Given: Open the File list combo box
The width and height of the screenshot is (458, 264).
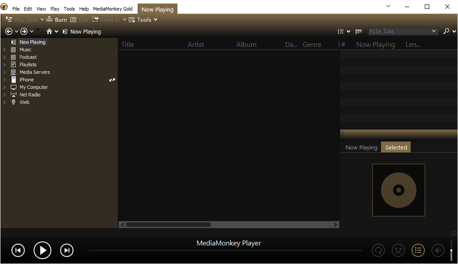Looking at the screenshot, I should click(403, 31).
